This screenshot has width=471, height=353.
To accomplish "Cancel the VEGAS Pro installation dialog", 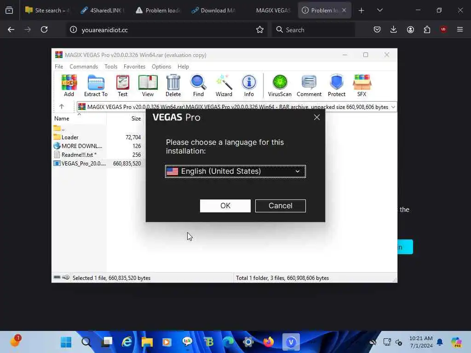I will [x=280, y=206].
